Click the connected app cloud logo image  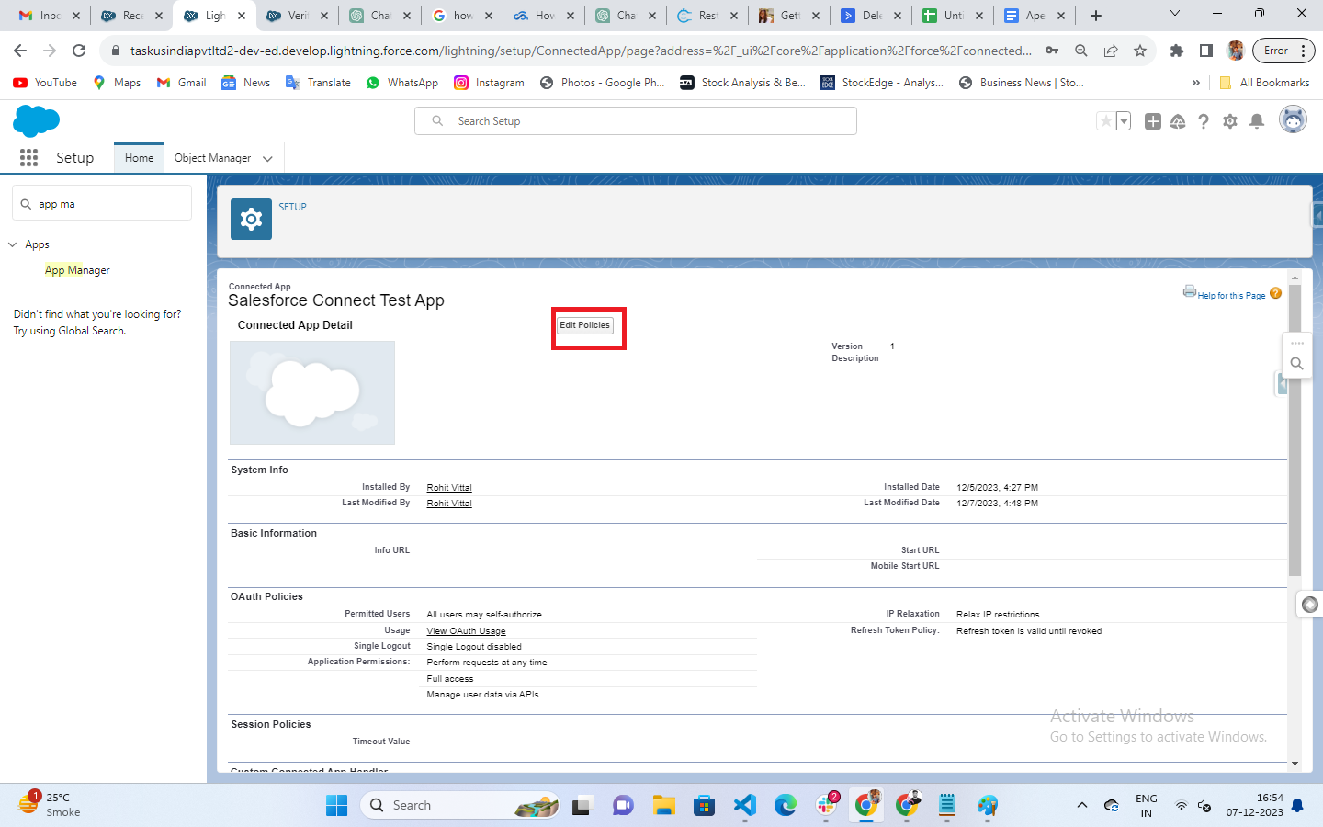(x=312, y=393)
